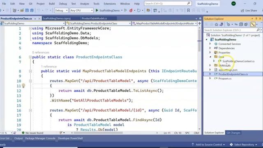Open the Any CPU platform dropdown

(81, 10)
